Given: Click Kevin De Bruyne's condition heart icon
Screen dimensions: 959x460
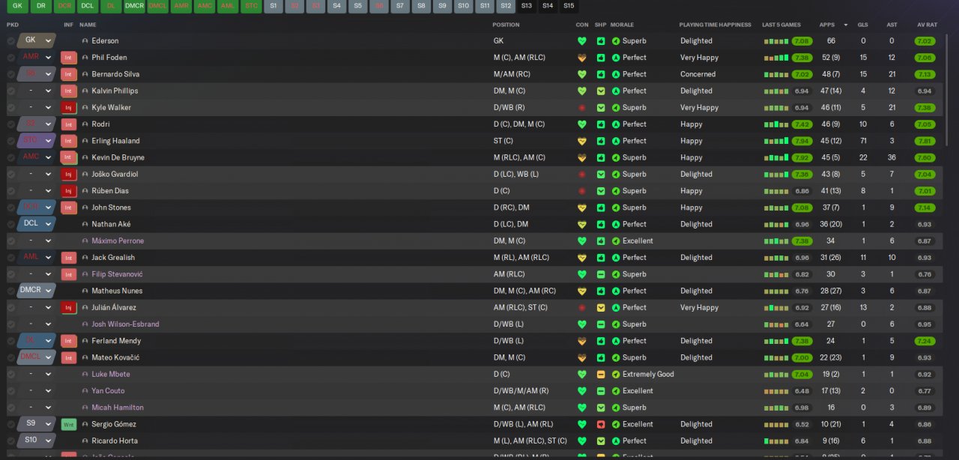Looking at the screenshot, I should (581, 157).
